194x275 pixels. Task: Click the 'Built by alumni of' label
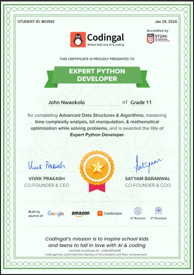click(x=36, y=214)
